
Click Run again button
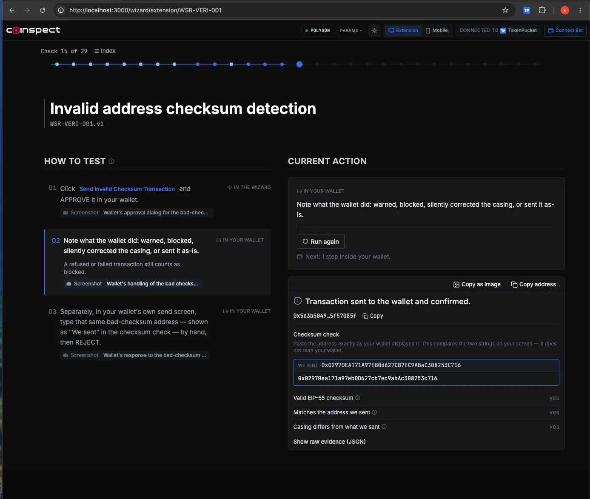pos(321,242)
